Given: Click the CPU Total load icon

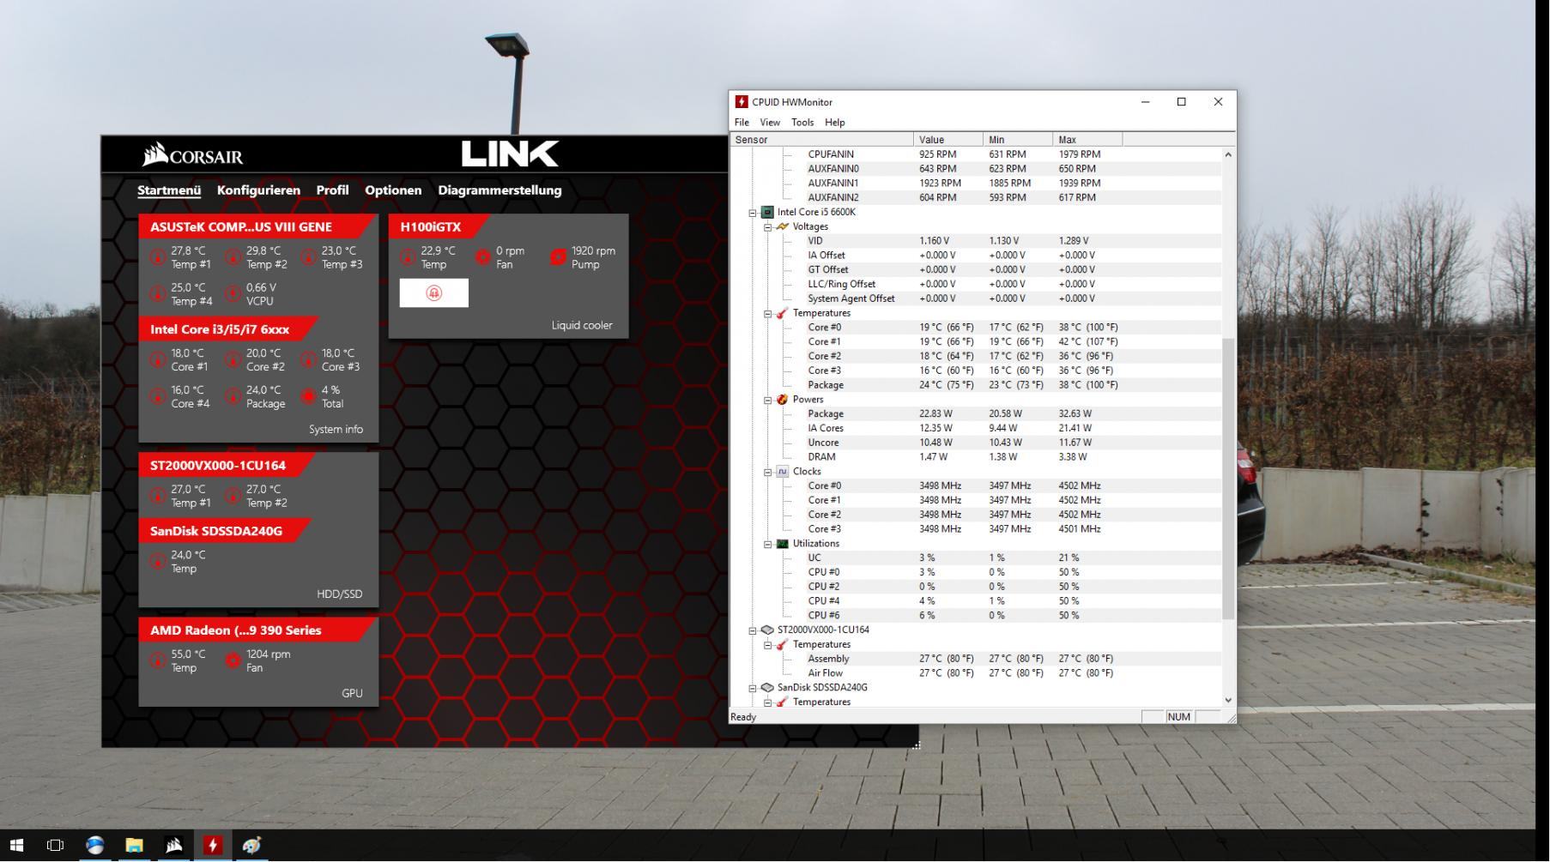Looking at the screenshot, I should click(309, 396).
